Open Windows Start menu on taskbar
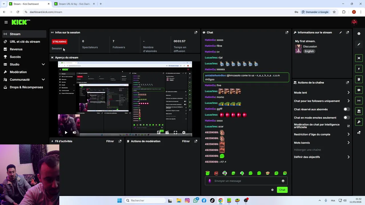 [x=119, y=200]
